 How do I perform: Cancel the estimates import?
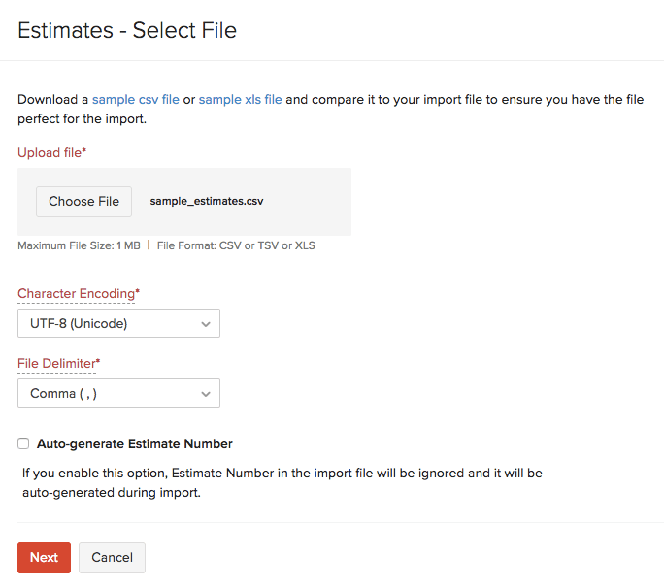coord(112,558)
